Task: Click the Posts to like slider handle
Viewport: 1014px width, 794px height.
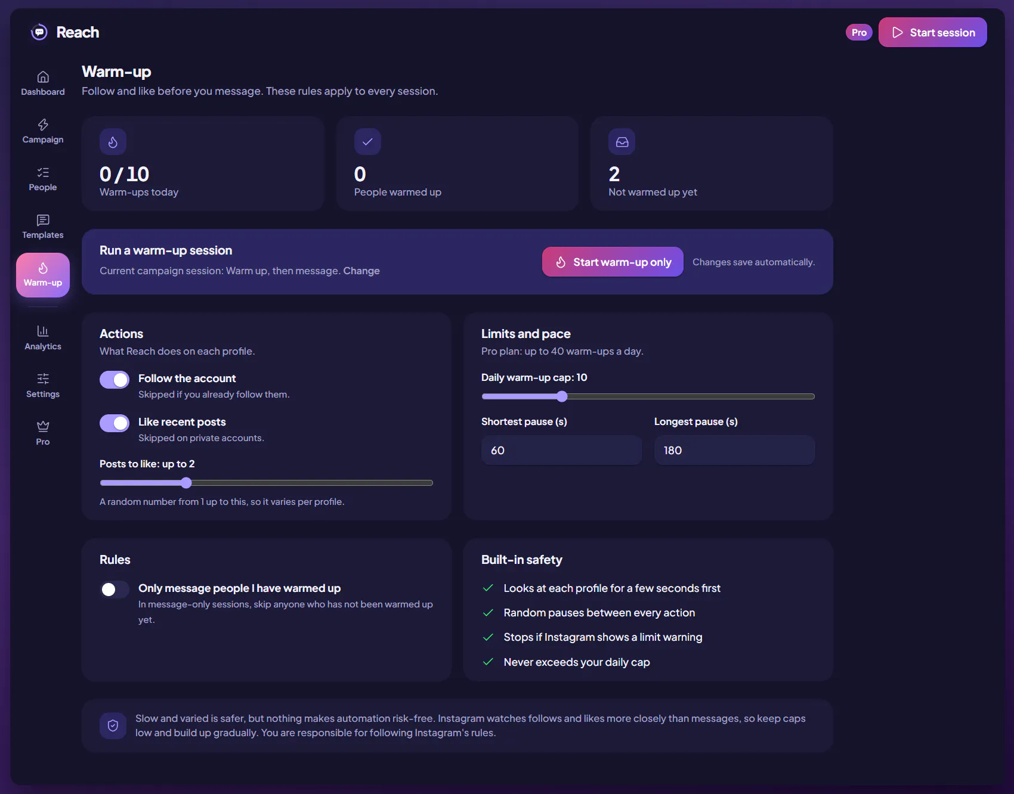Action: click(186, 483)
